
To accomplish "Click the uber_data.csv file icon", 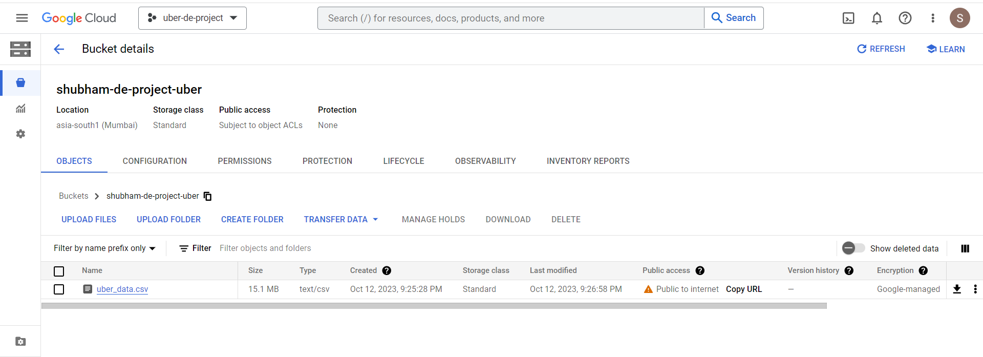I will [x=88, y=289].
